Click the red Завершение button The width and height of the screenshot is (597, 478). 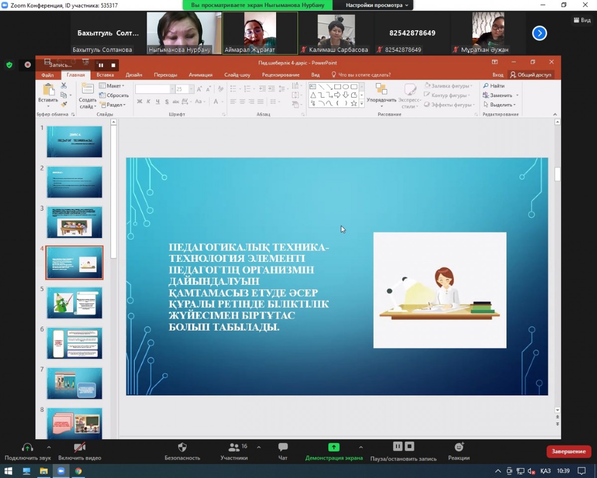click(x=569, y=451)
